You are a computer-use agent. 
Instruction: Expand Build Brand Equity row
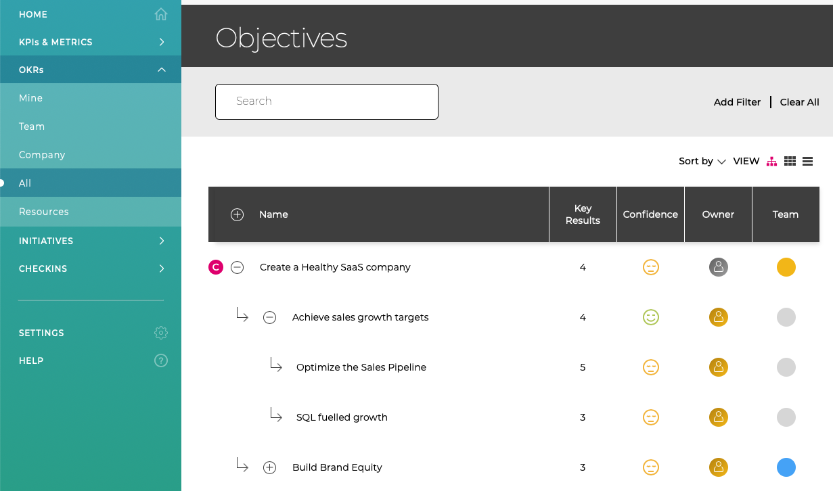[269, 467]
